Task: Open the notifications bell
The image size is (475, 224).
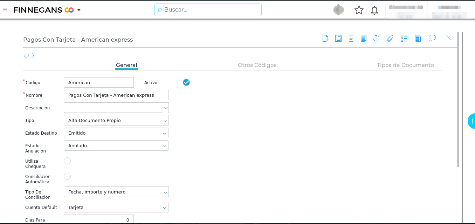Action: pos(374,10)
